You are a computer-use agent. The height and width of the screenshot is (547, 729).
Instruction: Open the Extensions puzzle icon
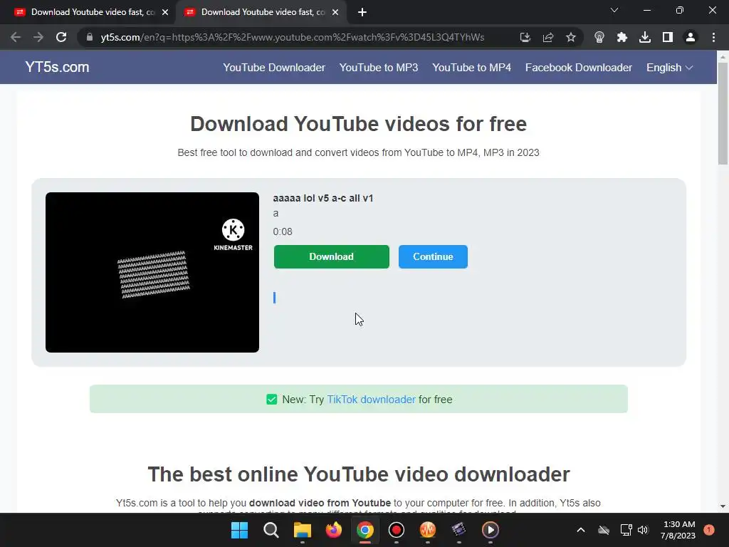click(x=622, y=37)
